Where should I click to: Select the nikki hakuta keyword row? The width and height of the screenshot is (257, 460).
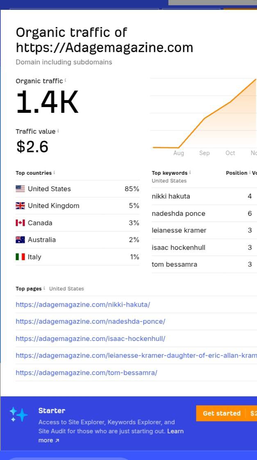coord(171,196)
